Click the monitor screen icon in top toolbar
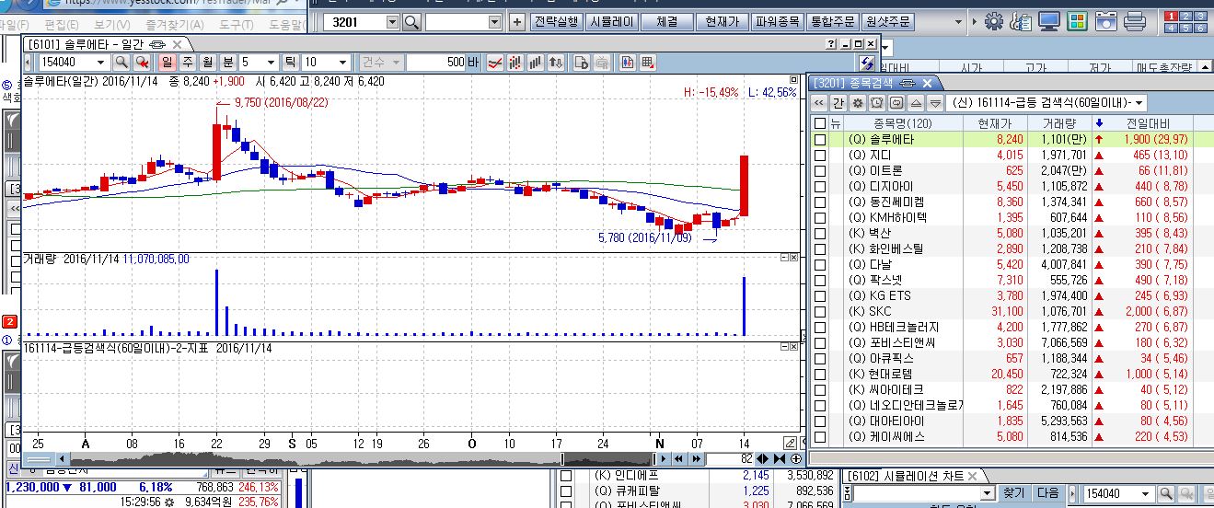1214x508 pixels. tap(1048, 21)
